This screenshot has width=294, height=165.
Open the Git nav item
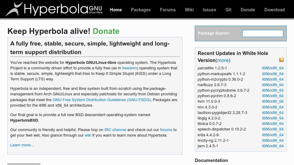coord(228,10)
